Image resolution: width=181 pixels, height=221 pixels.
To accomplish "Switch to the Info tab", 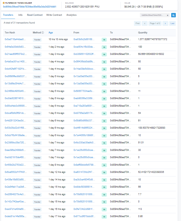I will point(20,15).
